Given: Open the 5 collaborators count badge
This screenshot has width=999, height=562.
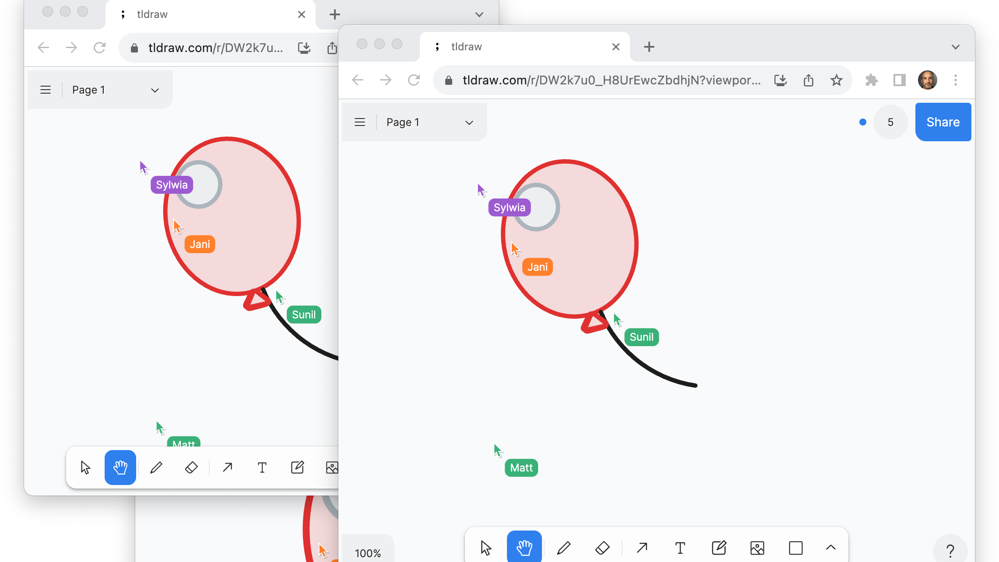Looking at the screenshot, I should pos(890,122).
